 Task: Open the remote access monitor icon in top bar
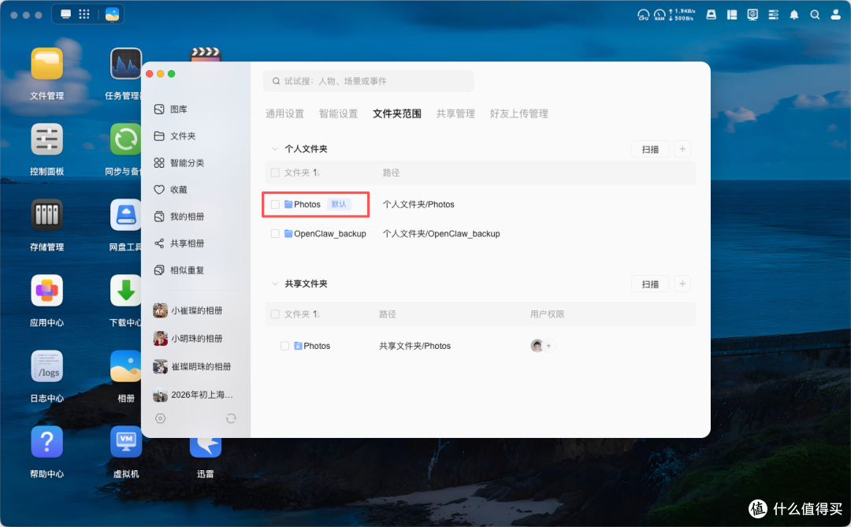(x=753, y=15)
